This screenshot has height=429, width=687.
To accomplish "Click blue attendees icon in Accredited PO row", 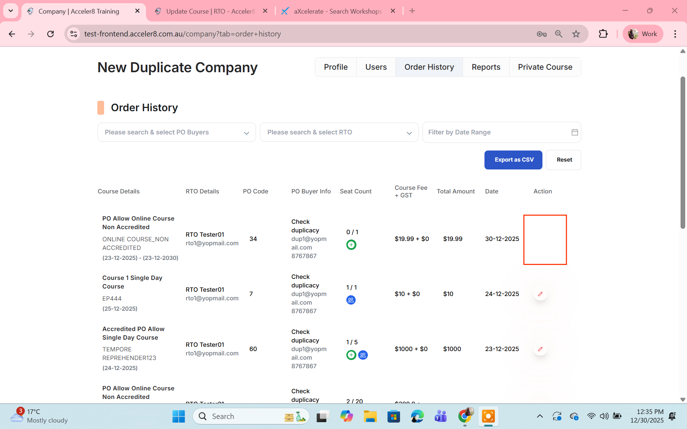I will 363,355.
